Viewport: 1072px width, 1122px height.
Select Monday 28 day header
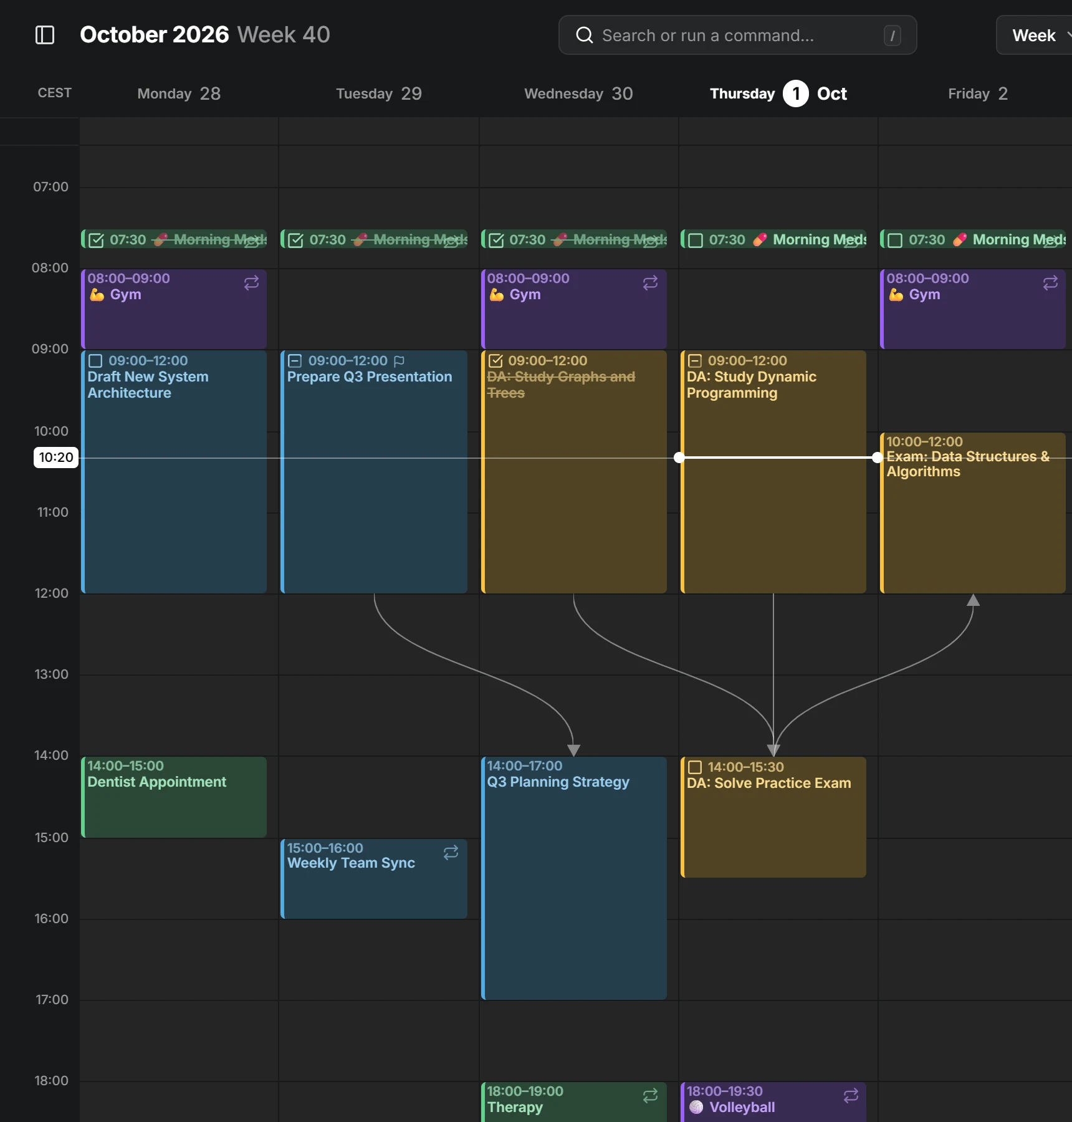click(x=179, y=93)
